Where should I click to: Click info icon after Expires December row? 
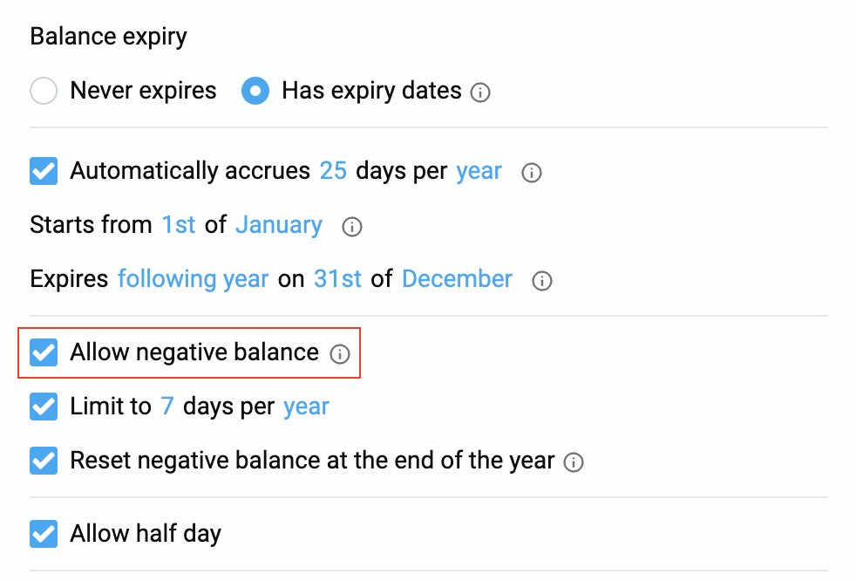click(542, 281)
